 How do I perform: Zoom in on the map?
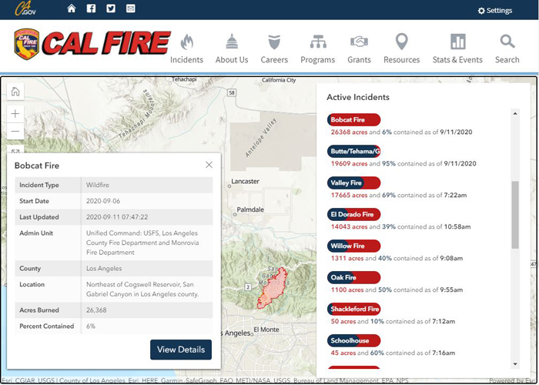coord(15,114)
